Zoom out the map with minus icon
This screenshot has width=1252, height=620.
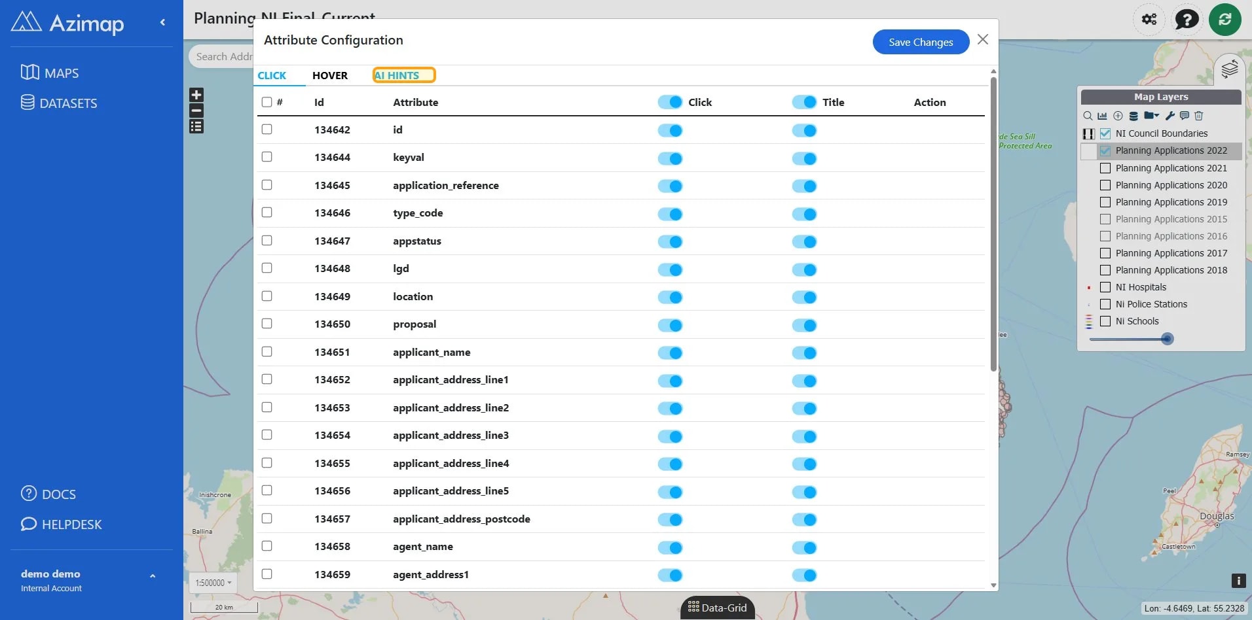click(x=196, y=111)
